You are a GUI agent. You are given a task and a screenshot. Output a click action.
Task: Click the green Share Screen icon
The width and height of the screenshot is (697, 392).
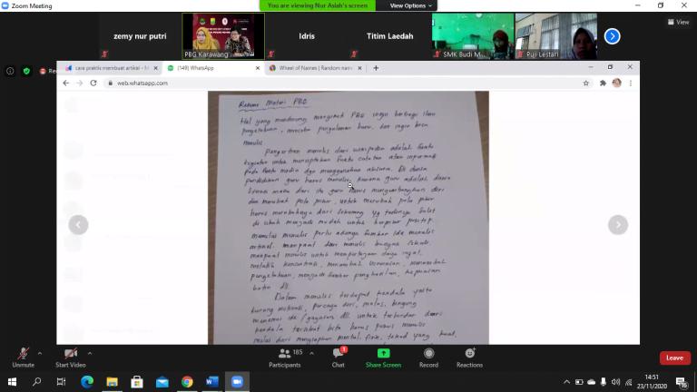pyautogui.click(x=383, y=357)
